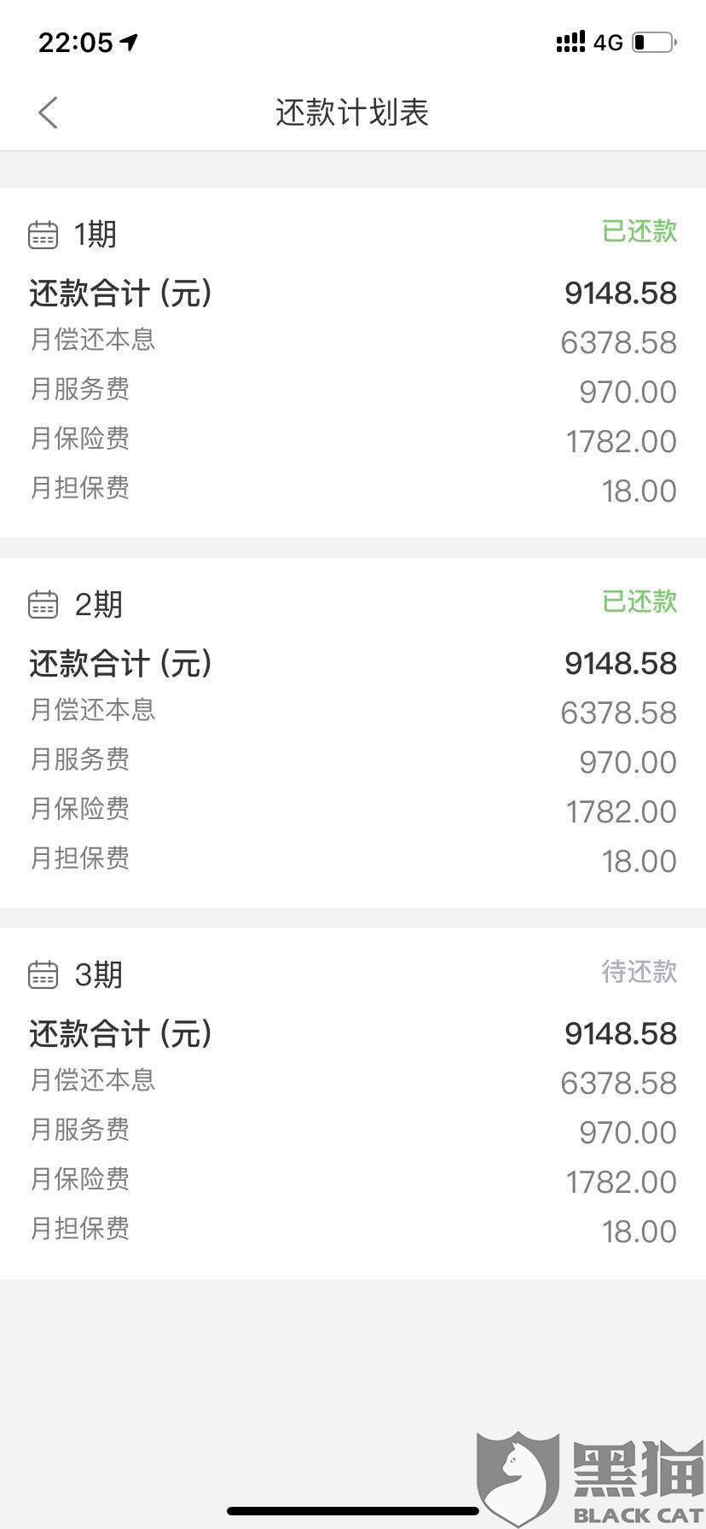The height and width of the screenshot is (1529, 706).
Task: Tap the back arrow icon
Action: tap(48, 113)
